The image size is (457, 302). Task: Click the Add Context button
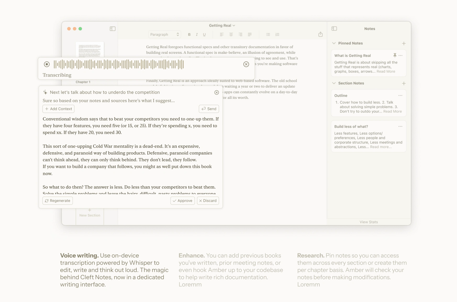pyautogui.click(x=58, y=109)
